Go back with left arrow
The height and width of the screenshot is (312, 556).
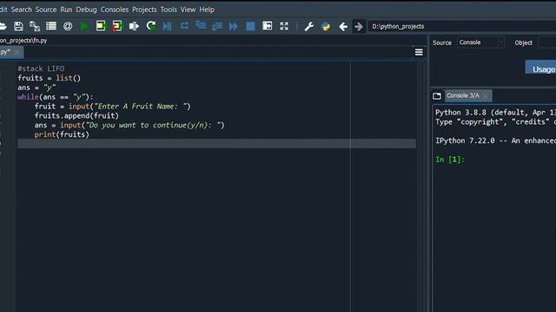coord(343,27)
